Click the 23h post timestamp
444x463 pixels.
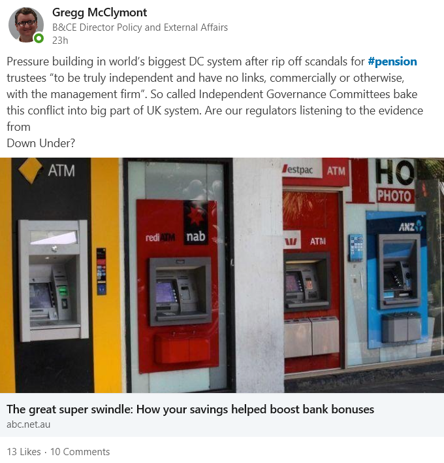[60, 40]
